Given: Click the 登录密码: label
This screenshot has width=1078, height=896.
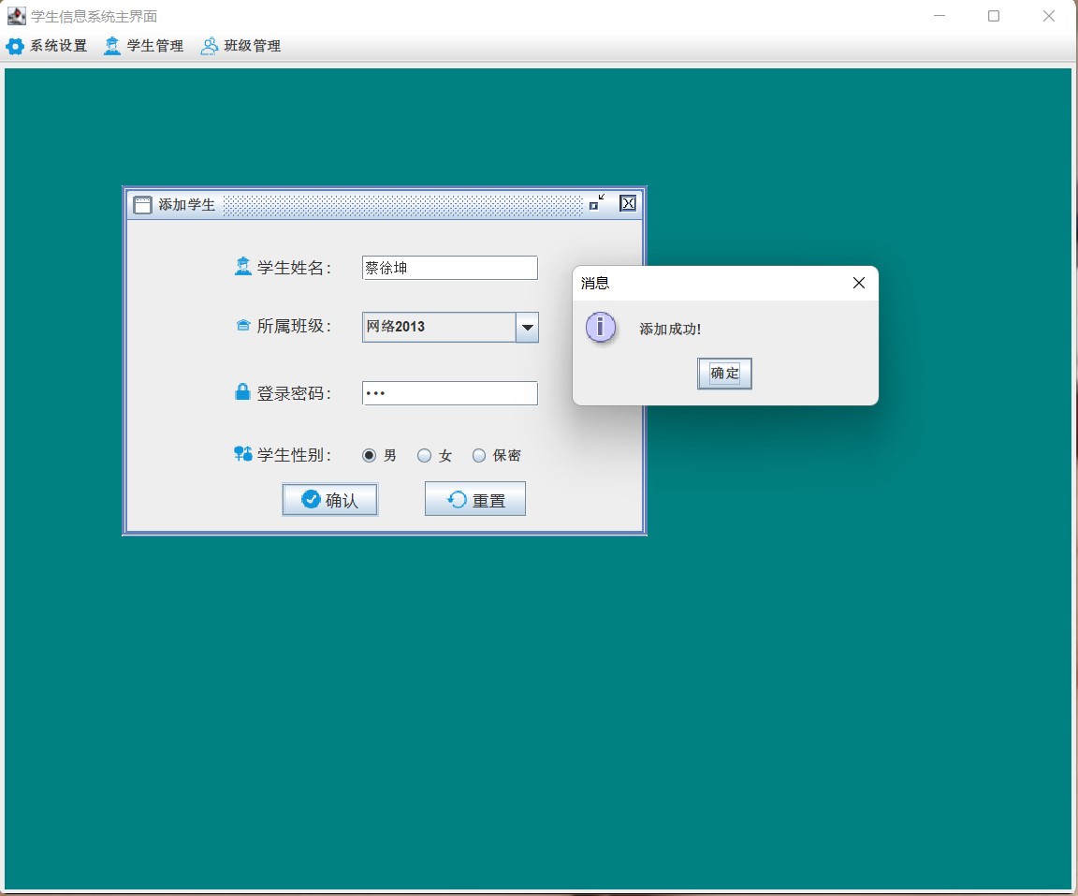Looking at the screenshot, I should point(294,393).
